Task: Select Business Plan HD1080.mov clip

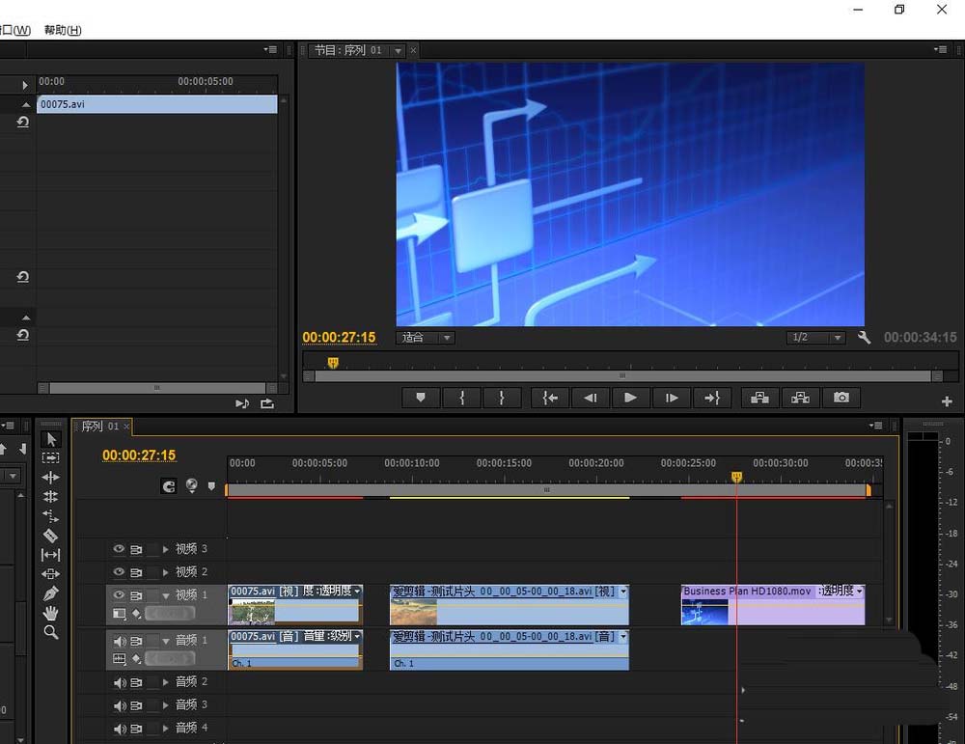Action: coord(772,604)
